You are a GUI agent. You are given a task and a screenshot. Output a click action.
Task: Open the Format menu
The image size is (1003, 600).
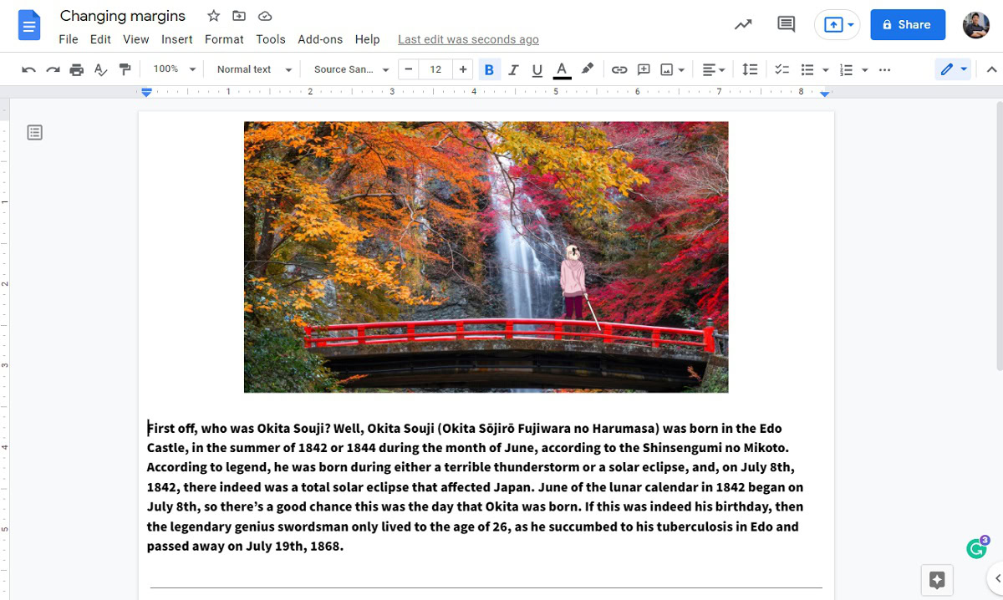coord(224,39)
